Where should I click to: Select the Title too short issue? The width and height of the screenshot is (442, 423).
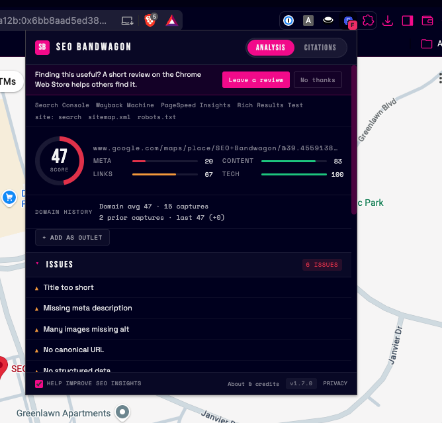(189, 287)
